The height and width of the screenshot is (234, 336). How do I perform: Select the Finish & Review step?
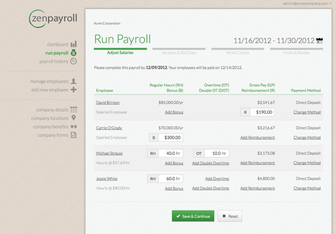[x=296, y=52]
